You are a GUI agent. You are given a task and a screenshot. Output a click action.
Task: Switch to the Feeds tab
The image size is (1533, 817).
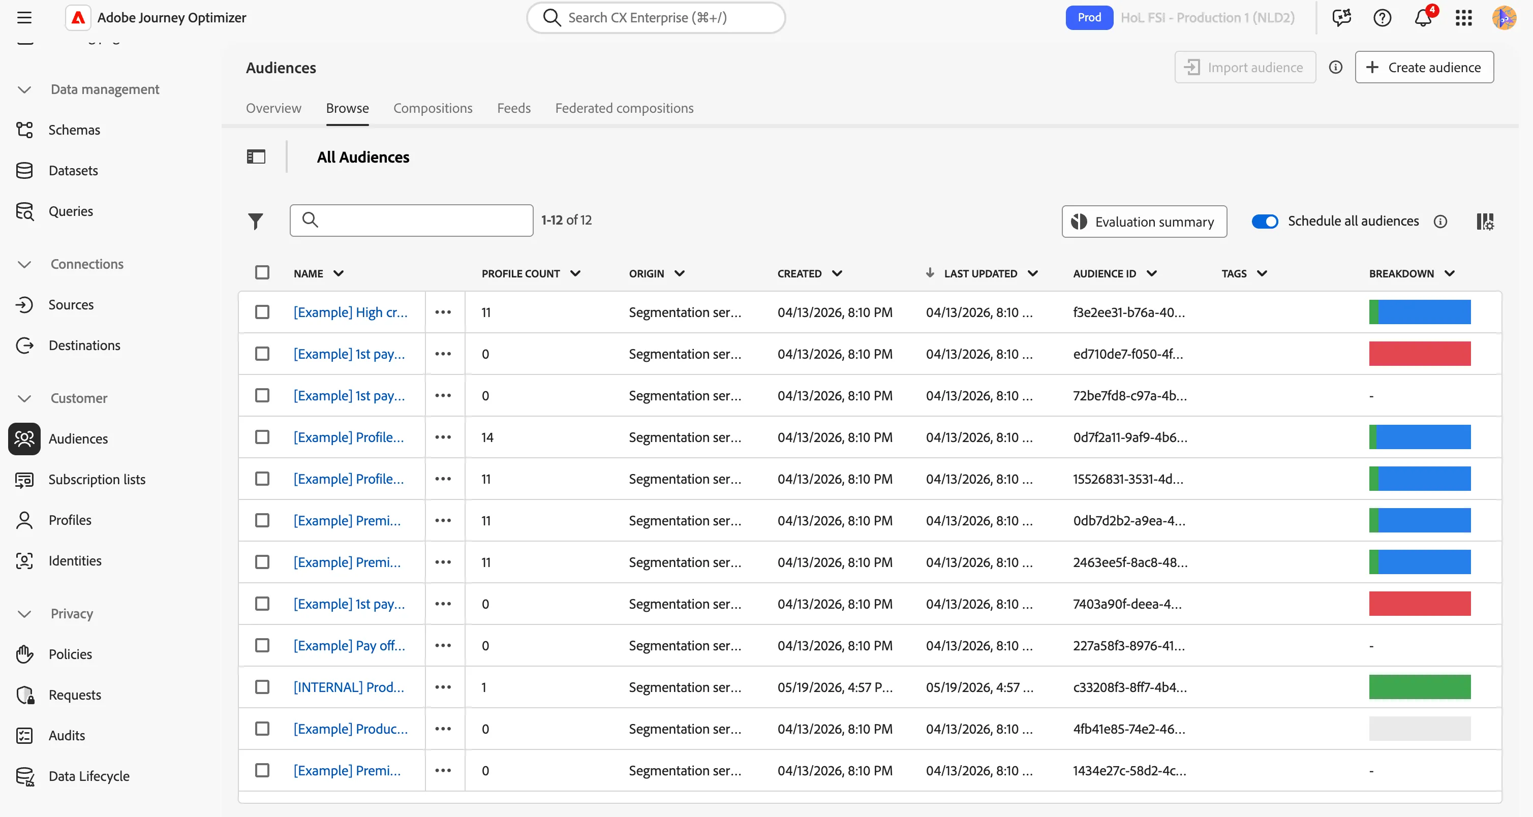[513, 108]
